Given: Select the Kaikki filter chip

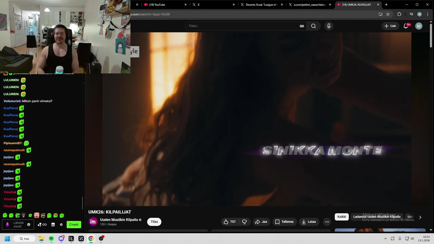Looking at the screenshot, I should tap(342, 217).
